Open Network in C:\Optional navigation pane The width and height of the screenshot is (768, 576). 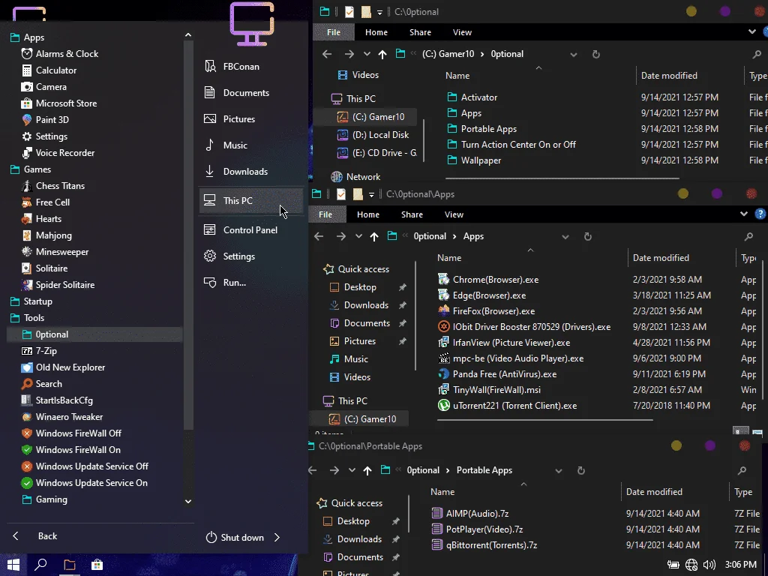coord(363,177)
